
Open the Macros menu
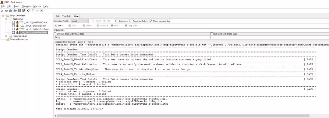pyautogui.click(x=37, y=6)
